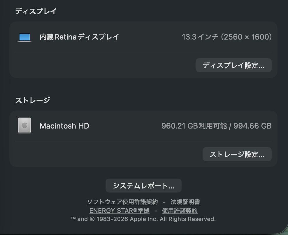Open the ソフトウェア使用許諾契約 link

point(122,202)
